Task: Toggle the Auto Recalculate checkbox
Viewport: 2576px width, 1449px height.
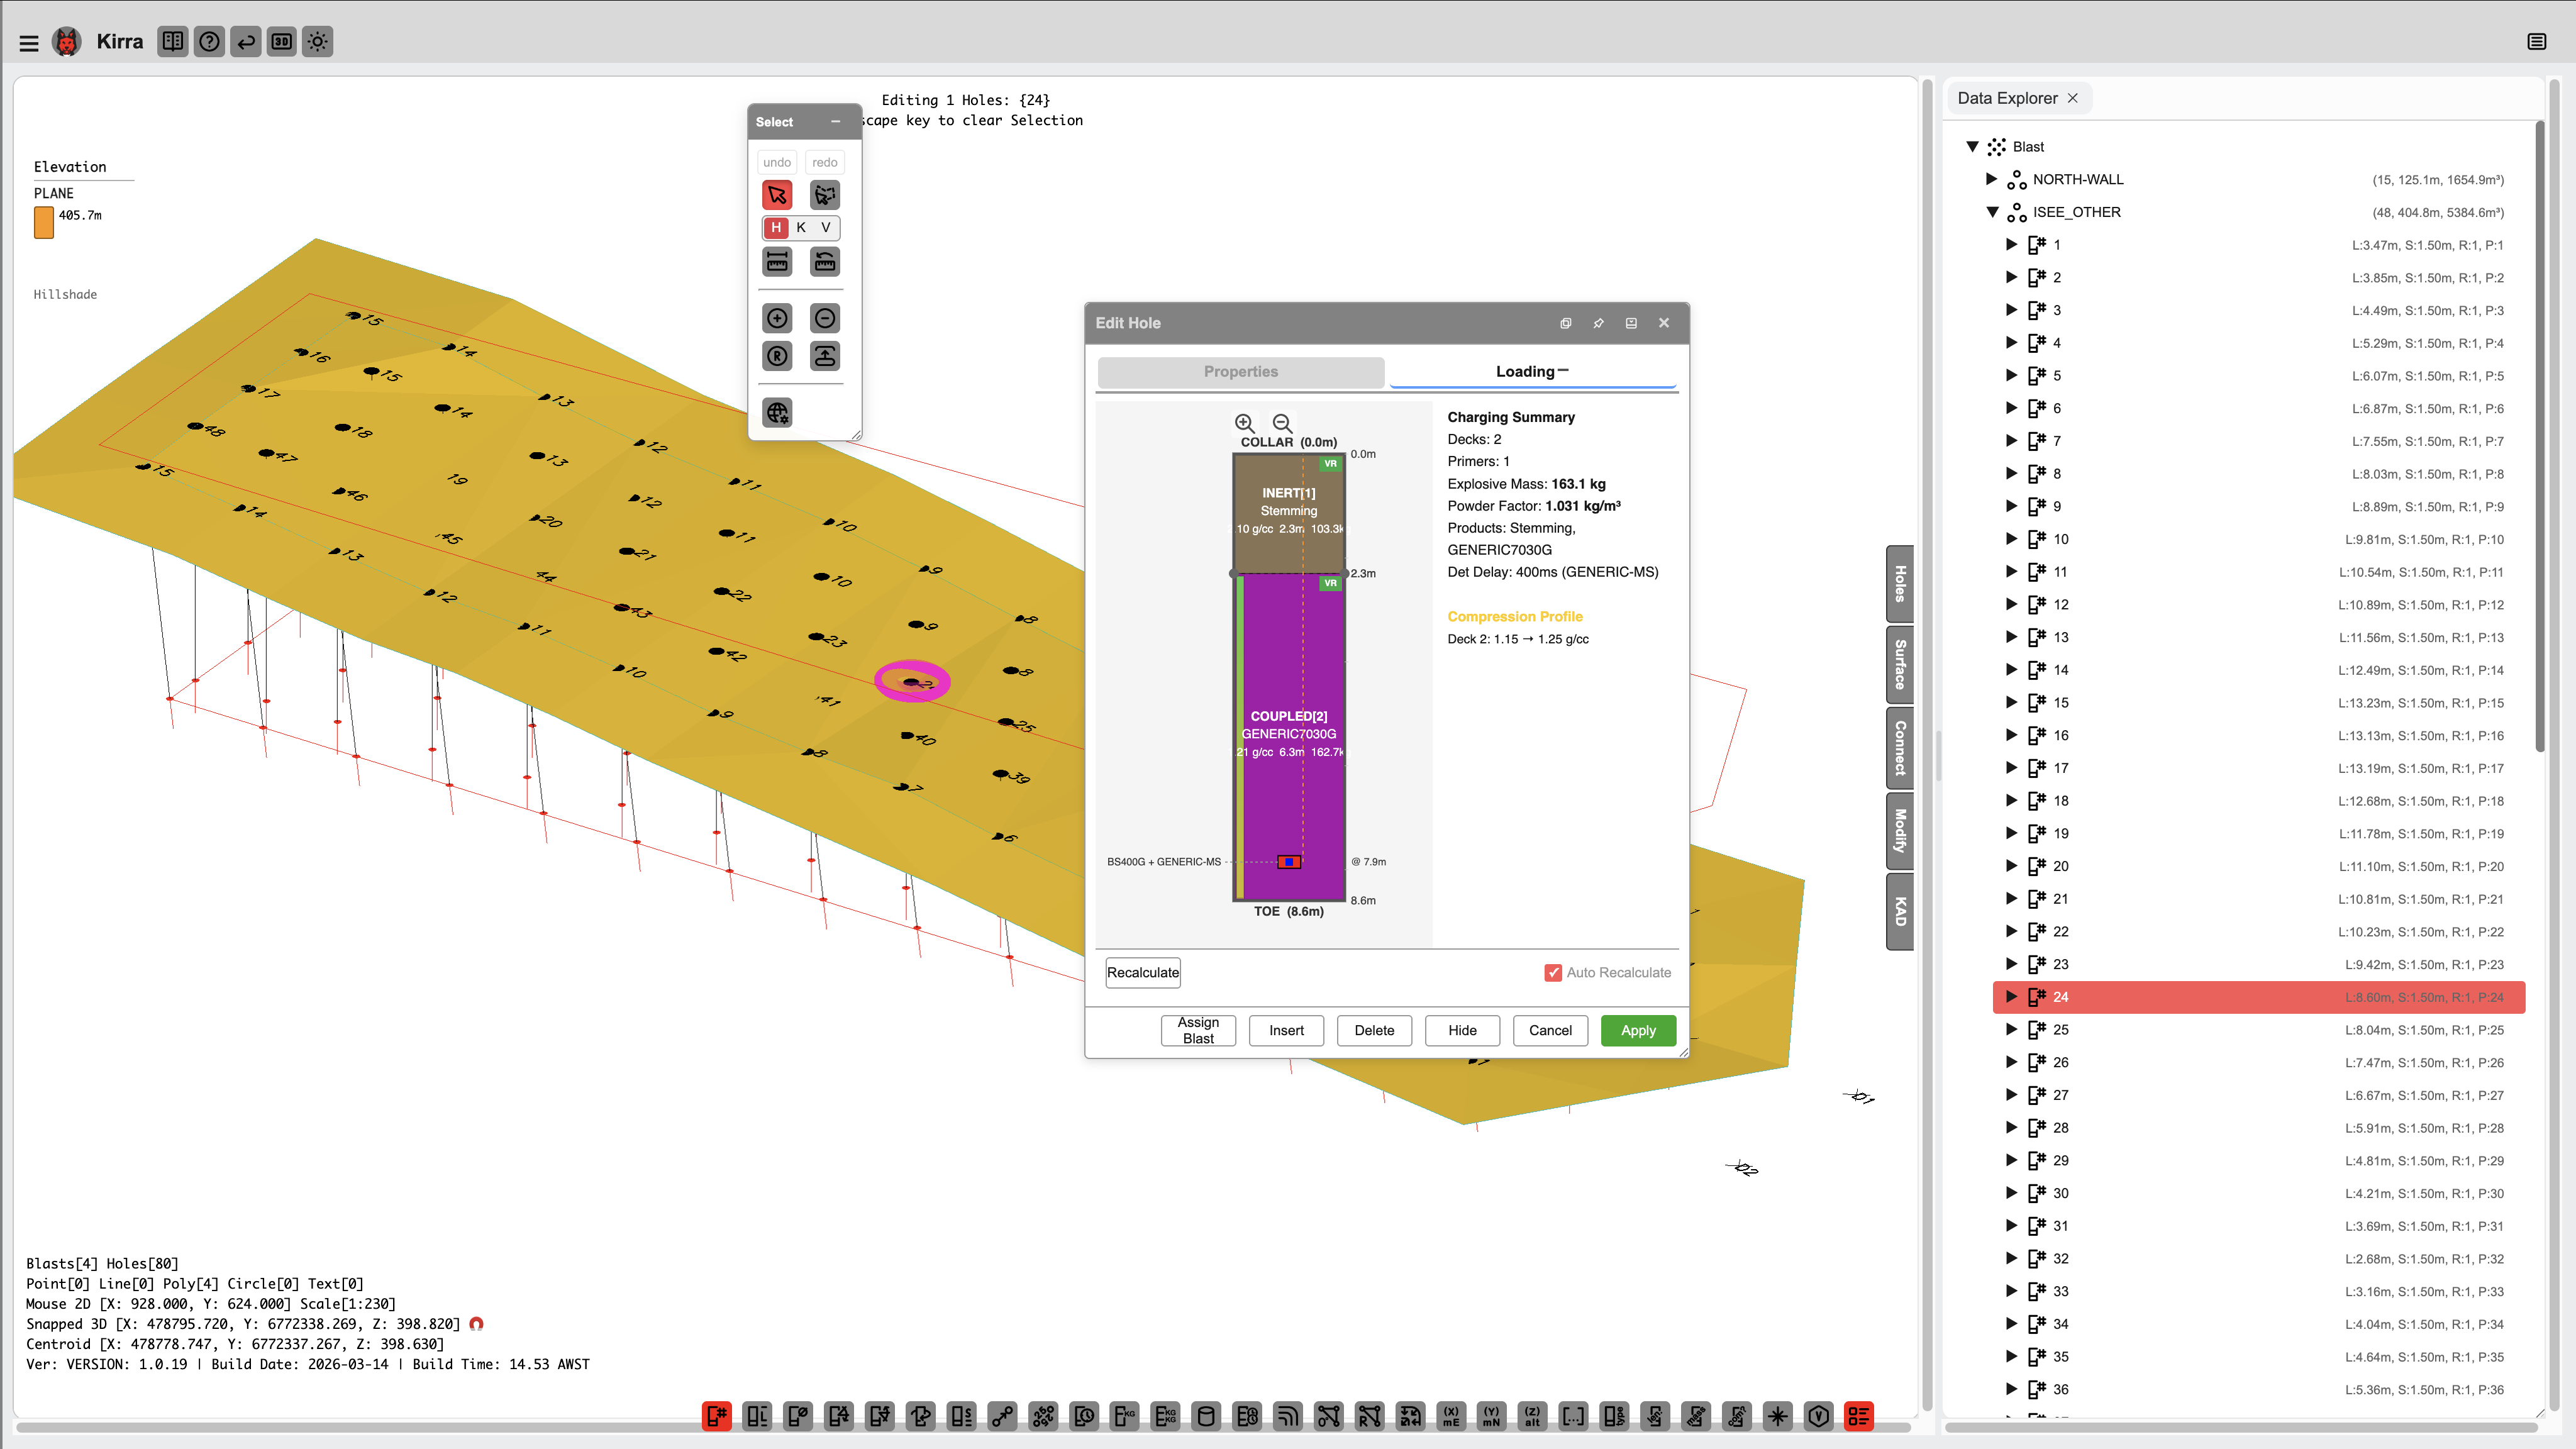Action: pos(1553,973)
